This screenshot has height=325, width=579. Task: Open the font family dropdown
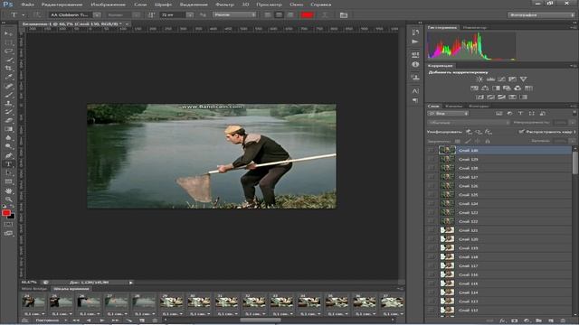click(97, 15)
